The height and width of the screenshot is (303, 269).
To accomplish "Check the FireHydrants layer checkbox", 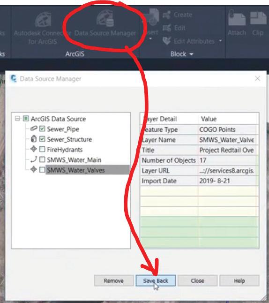I will 42,149.
